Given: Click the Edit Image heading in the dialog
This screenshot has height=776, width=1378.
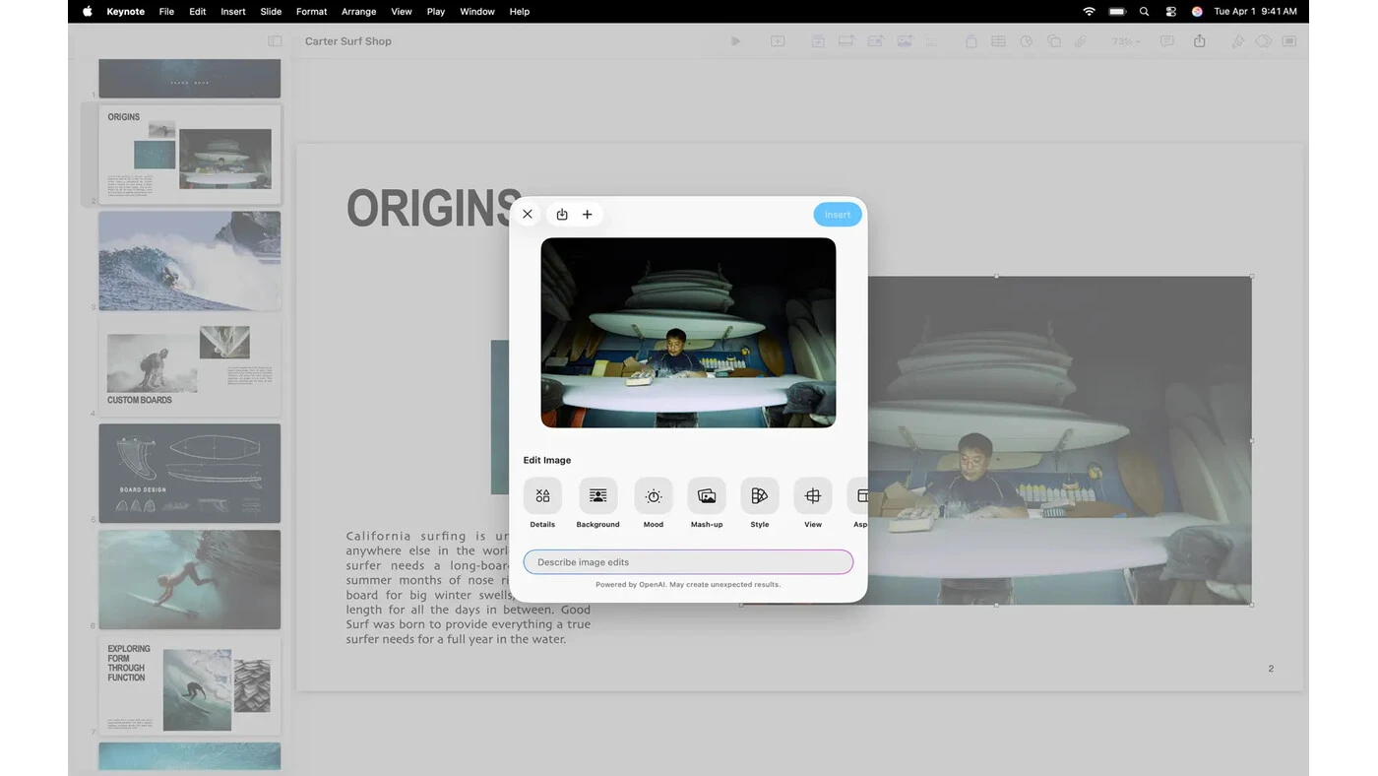Looking at the screenshot, I should pyautogui.click(x=547, y=460).
